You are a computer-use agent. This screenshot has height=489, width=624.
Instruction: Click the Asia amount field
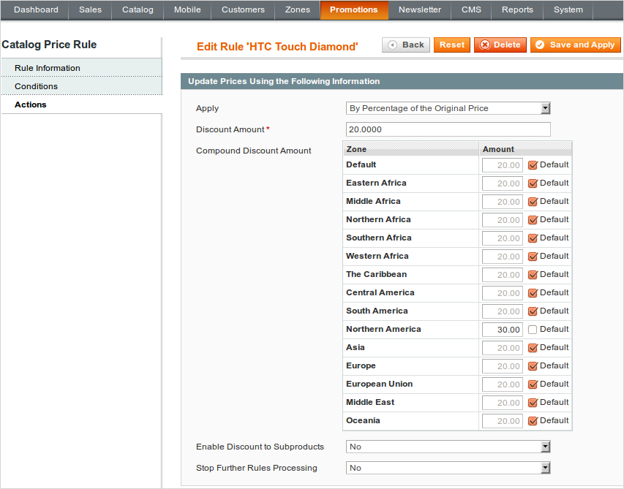coord(503,348)
